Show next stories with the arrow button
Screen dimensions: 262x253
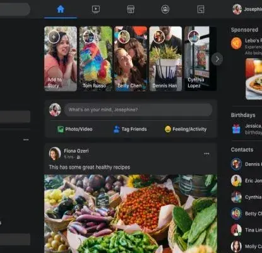(217, 59)
